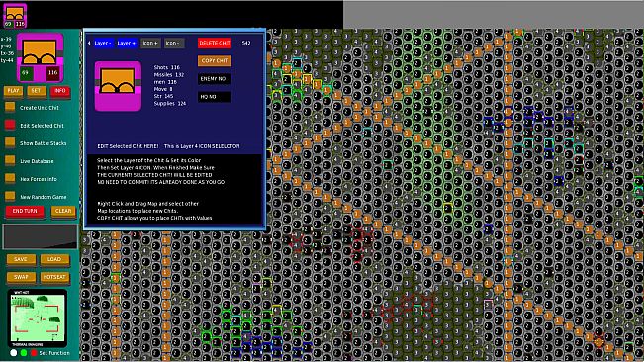Click the red DELETE CHIT button
Screen dimensions: 644x362
(x=215, y=43)
